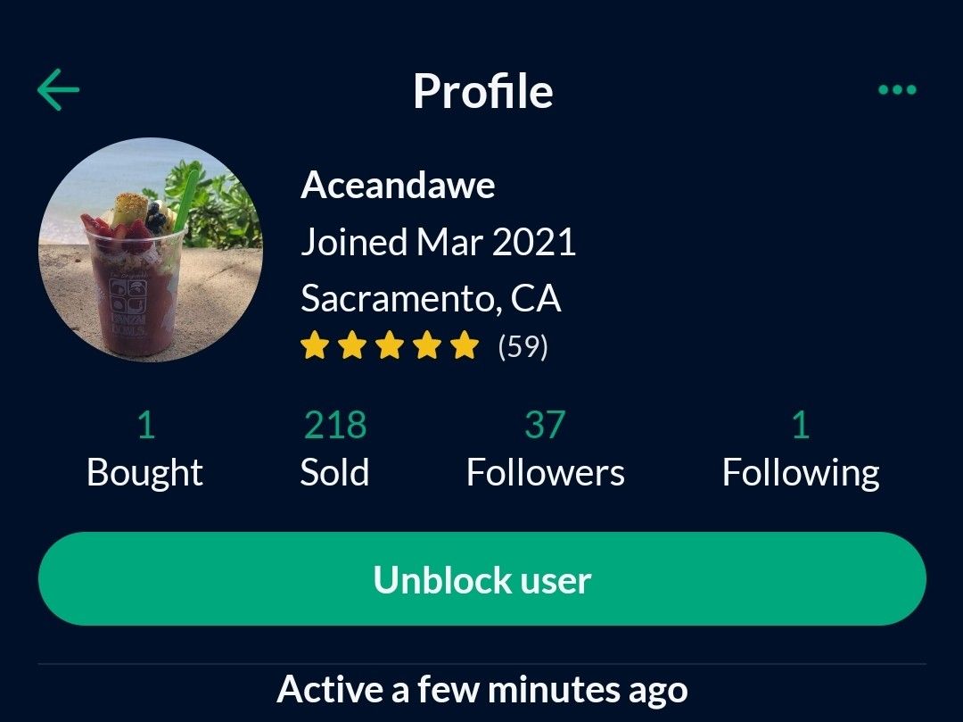Image resolution: width=963 pixels, height=722 pixels.
Task: Click the fourth rating star
Action: tap(428, 344)
